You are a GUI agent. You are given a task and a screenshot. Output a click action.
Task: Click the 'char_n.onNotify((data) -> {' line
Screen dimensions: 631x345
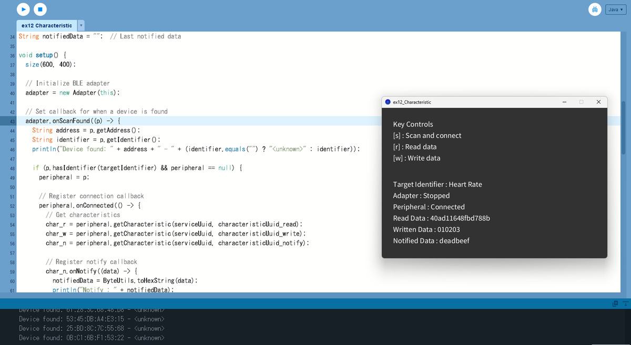(x=91, y=271)
